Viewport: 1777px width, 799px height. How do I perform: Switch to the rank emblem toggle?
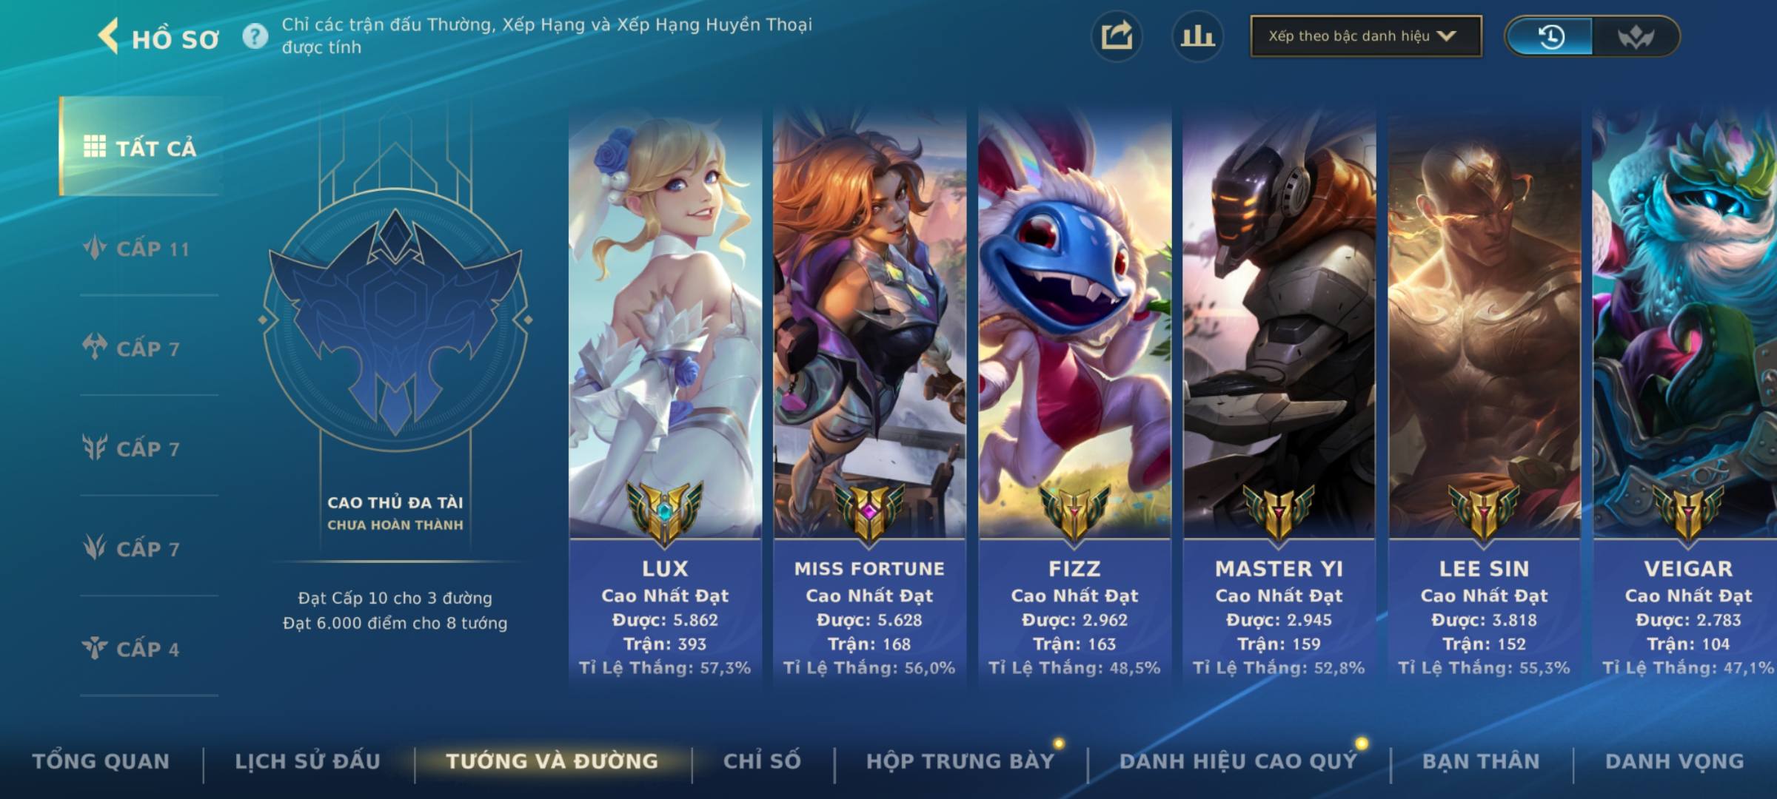point(1635,36)
